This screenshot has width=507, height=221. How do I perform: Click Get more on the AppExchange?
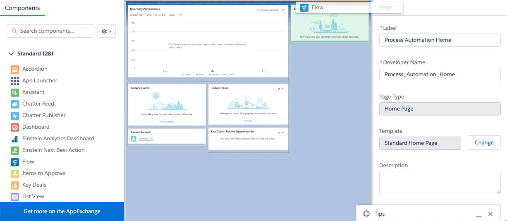point(62,211)
